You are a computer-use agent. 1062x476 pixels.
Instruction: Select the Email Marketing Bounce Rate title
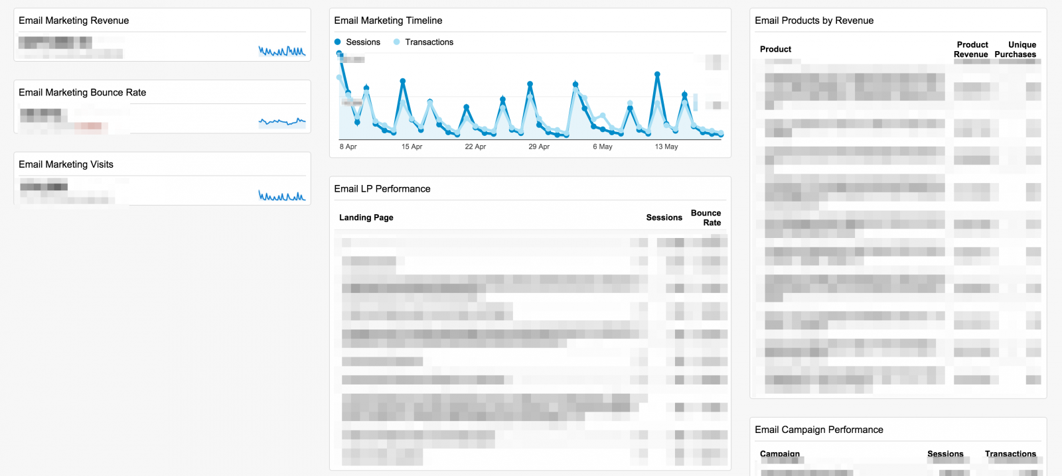coord(82,92)
